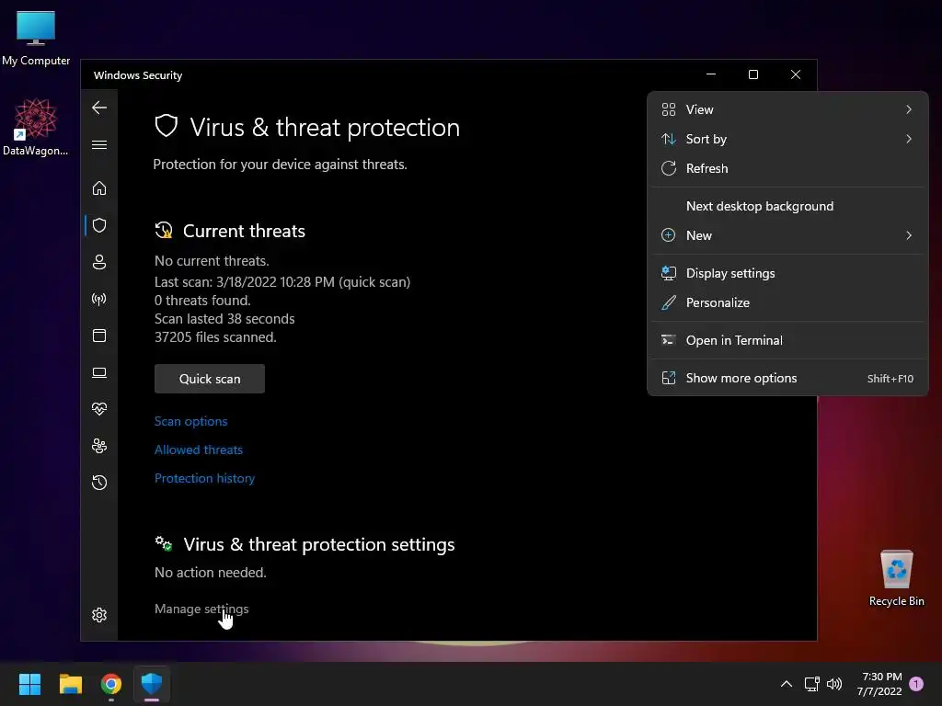
Task: Maximize the Windows Security window
Action: pos(753,74)
